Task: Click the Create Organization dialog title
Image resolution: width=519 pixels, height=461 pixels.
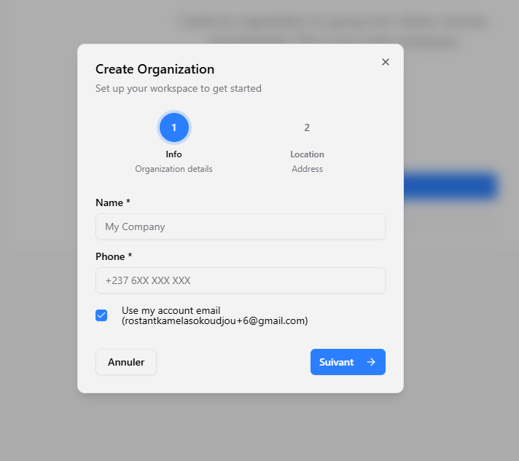Action: (155, 69)
